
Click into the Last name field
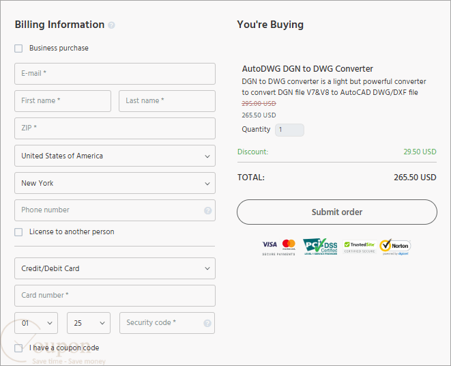(x=167, y=101)
